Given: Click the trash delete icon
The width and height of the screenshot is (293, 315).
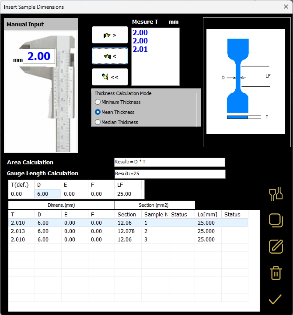Looking at the screenshot, I should pyautogui.click(x=276, y=273).
